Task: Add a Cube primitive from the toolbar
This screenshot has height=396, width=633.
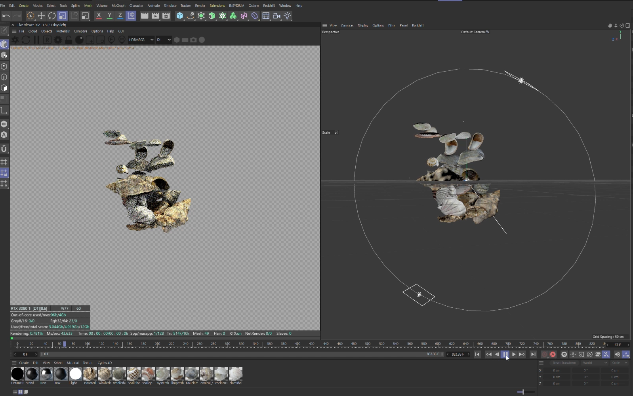Action: click(180, 16)
